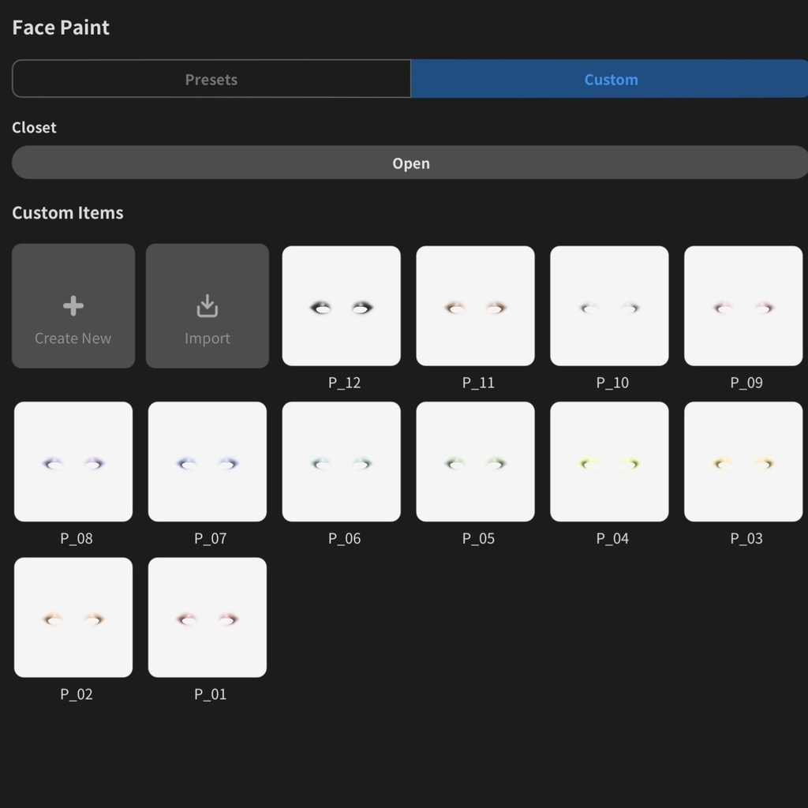Click the "Create New" label text
The height and width of the screenshot is (808, 808).
[73, 338]
